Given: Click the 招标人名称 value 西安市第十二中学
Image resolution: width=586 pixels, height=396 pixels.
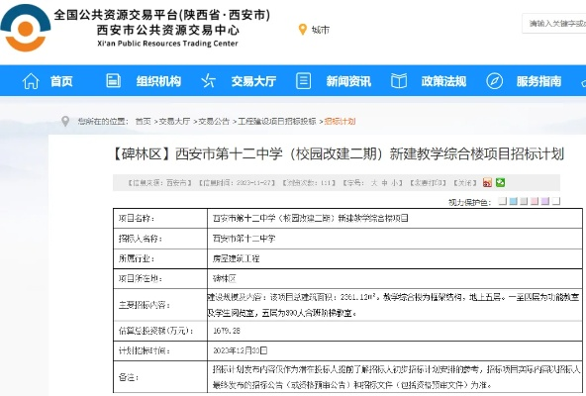Looking at the screenshot, I should 244,239.
